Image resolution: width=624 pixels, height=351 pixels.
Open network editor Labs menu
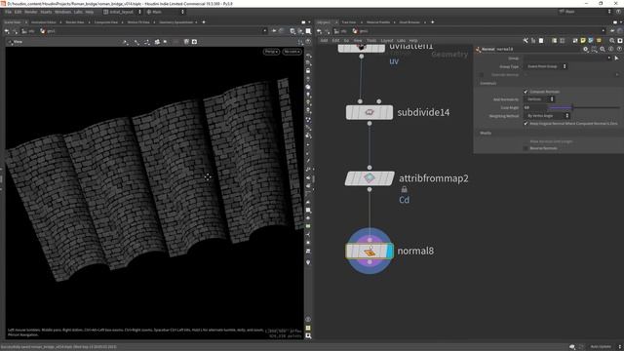pyautogui.click(x=401, y=41)
